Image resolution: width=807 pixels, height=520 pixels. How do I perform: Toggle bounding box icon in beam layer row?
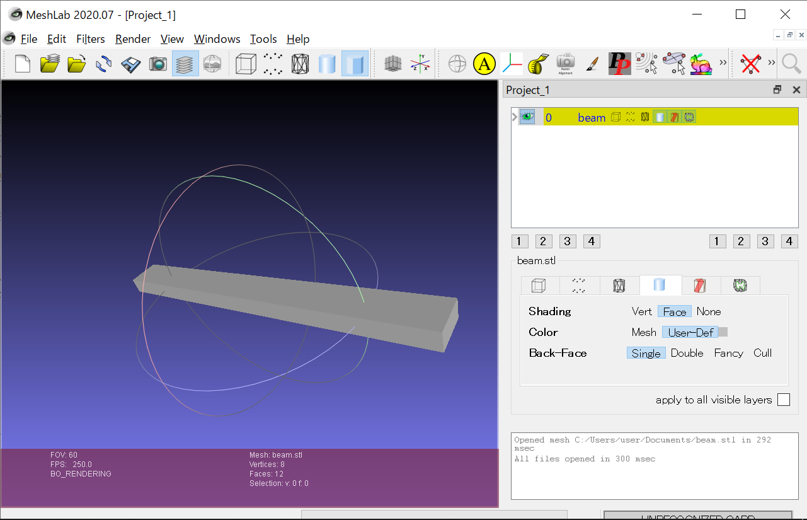615,117
